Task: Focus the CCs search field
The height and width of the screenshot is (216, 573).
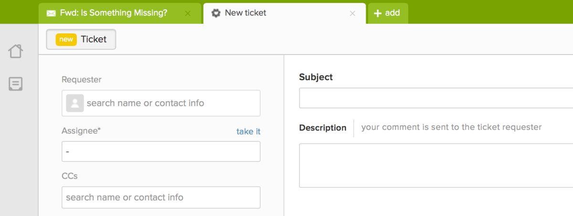Action: pos(161,197)
